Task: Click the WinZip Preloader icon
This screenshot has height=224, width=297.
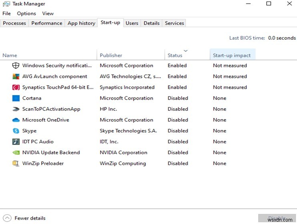Action: click(x=16, y=163)
